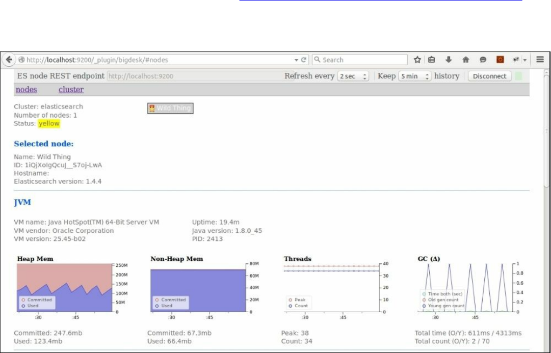The width and height of the screenshot is (551, 353).
Task: Click the JVM section heading
Action: tap(22, 202)
